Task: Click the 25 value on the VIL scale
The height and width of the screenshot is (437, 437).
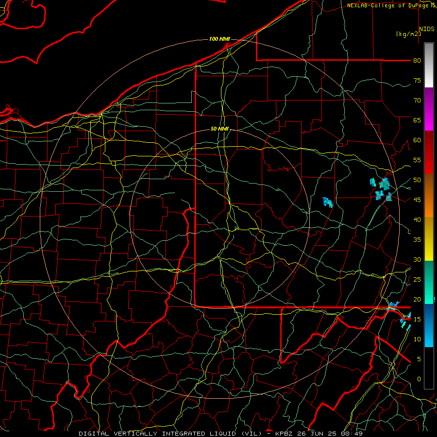Action: (417, 280)
